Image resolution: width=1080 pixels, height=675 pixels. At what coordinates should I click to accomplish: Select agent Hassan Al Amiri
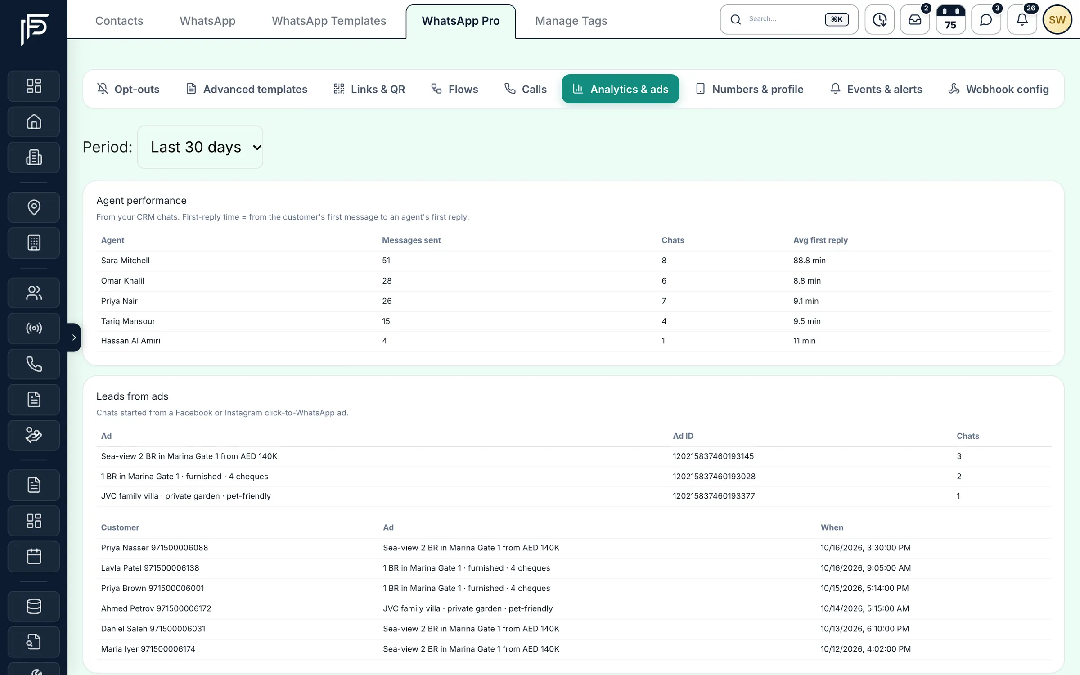point(130,341)
